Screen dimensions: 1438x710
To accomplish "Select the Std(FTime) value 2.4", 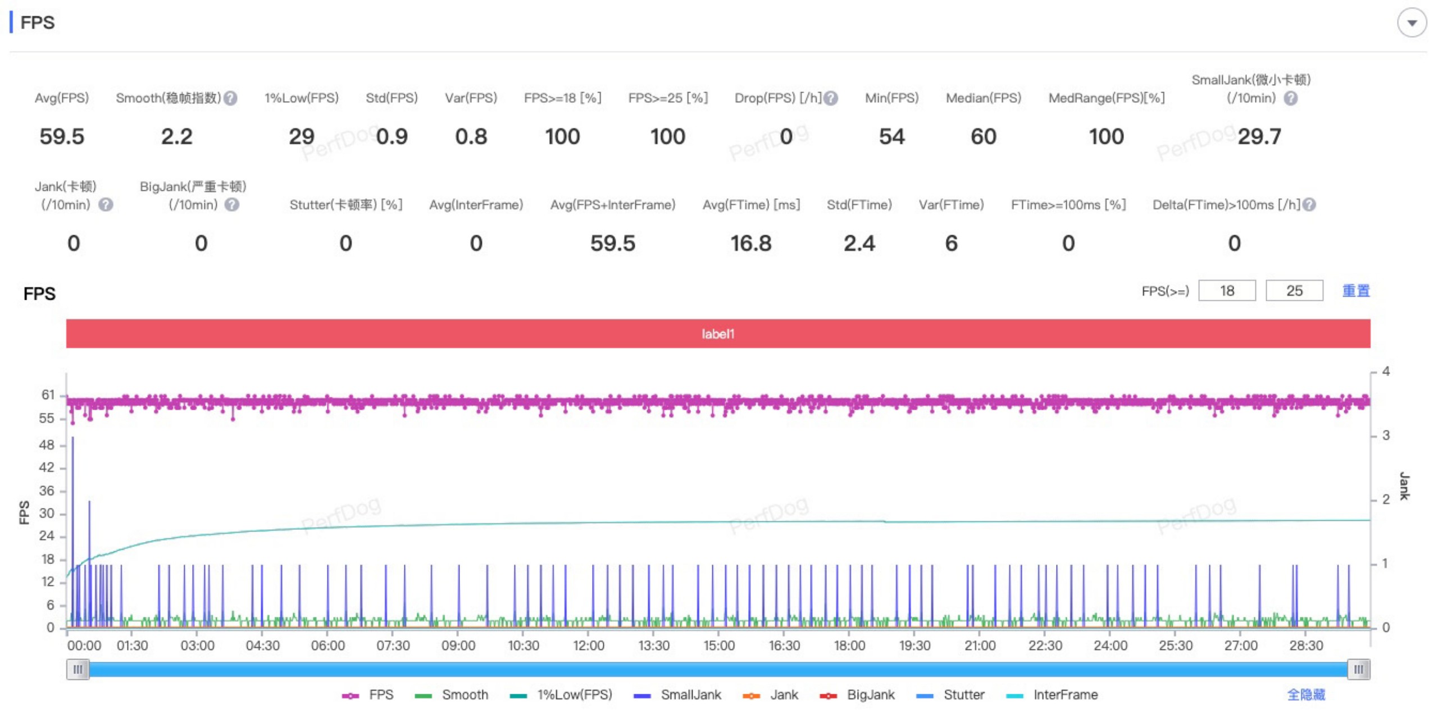I will click(859, 243).
